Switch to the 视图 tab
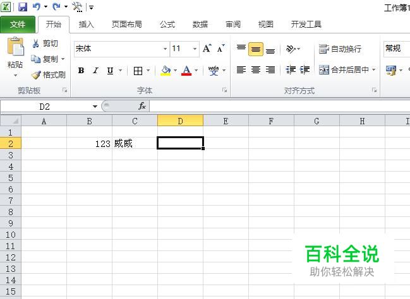410x299 pixels. click(266, 25)
